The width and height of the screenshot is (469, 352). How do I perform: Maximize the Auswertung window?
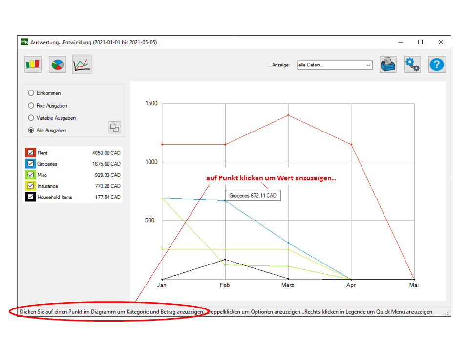tap(420, 42)
